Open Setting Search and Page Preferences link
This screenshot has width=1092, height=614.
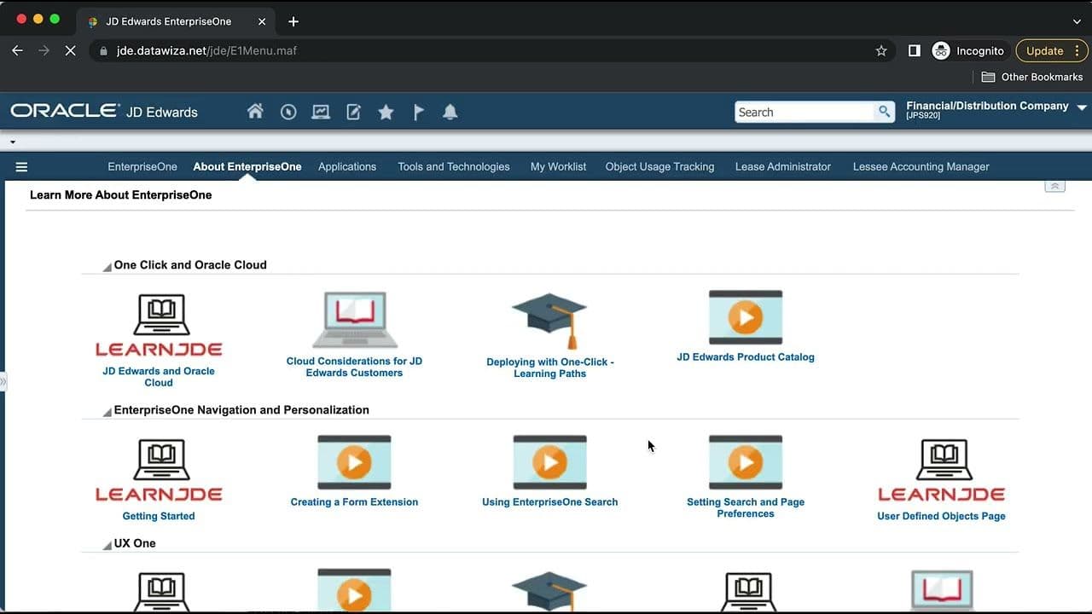[x=746, y=507]
